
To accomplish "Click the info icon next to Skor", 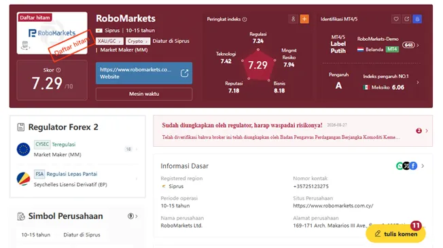I will coord(58,70).
